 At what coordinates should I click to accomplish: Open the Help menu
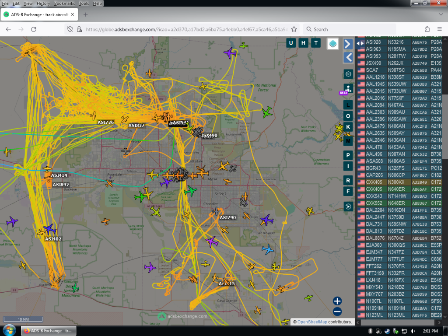coord(97,3)
